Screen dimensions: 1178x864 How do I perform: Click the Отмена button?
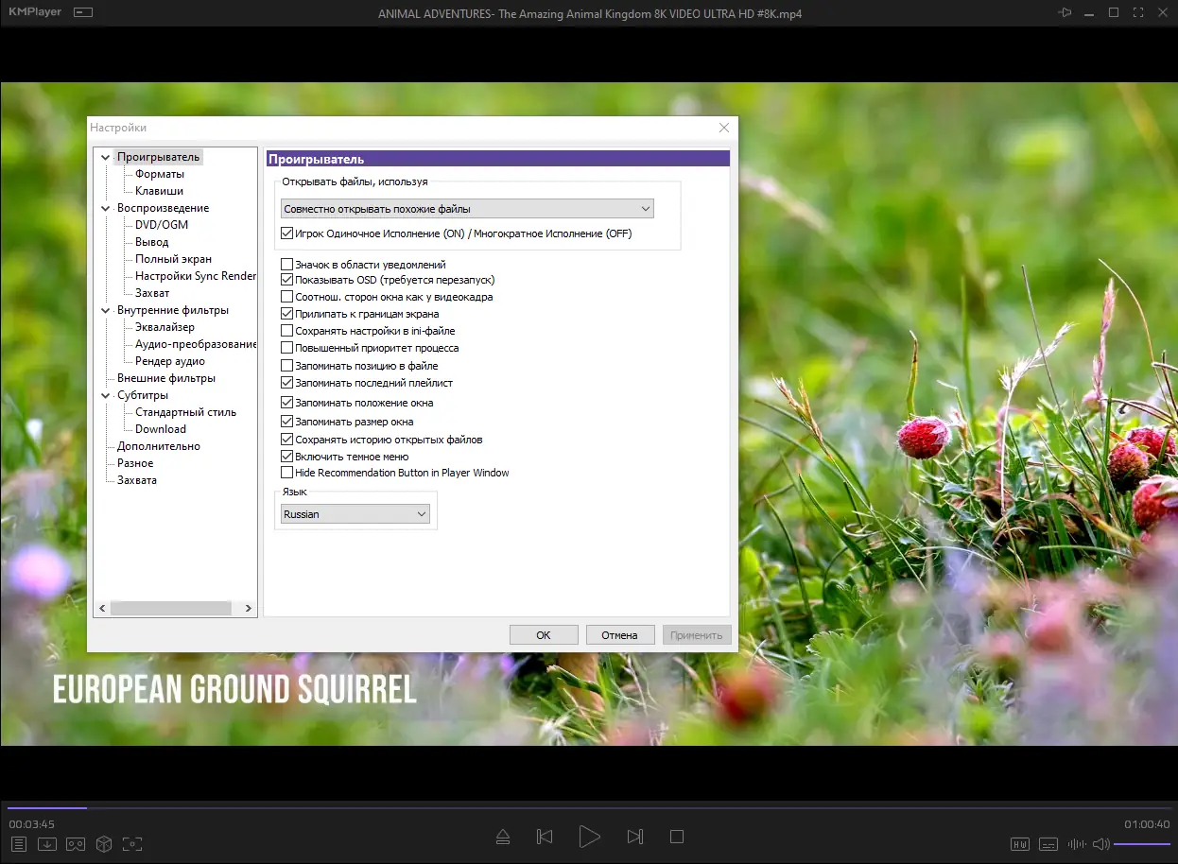click(x=620, y=634)
